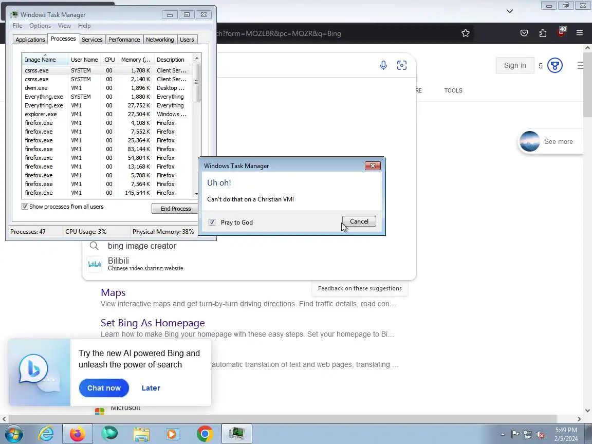Click the End Process button
Viewport: 592px width, 444px height.
coord(175,209)
